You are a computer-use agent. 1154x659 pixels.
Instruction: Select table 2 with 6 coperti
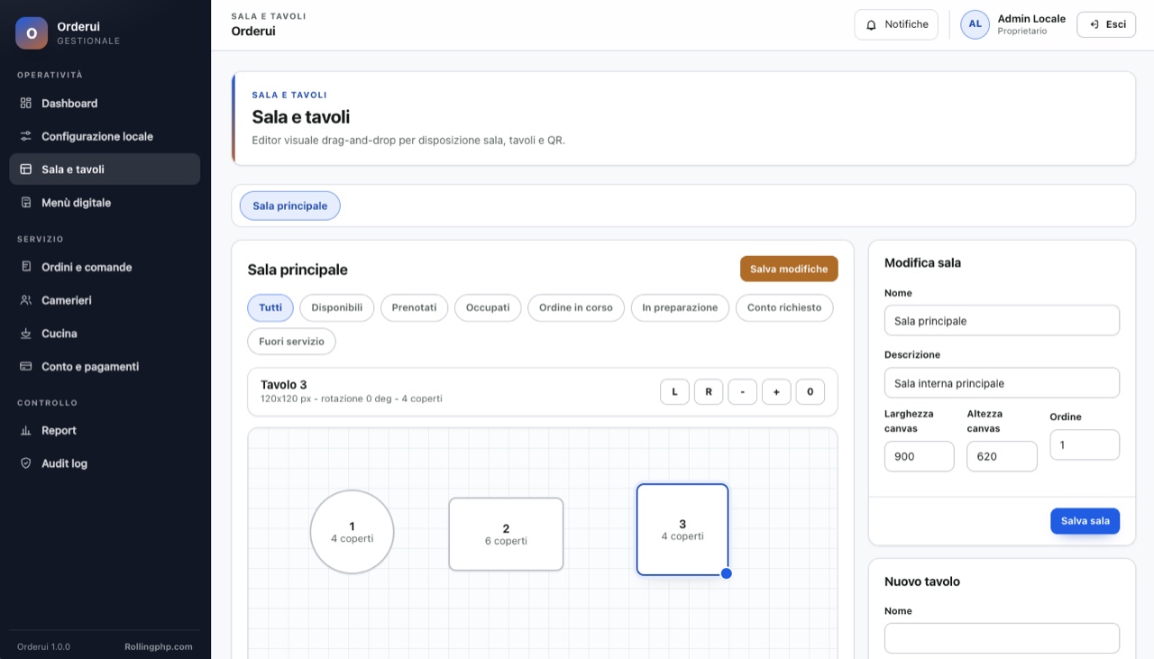click(506, 535)
